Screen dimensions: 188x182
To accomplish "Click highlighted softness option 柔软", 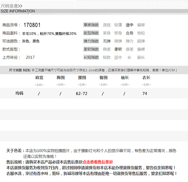I will click(x=118, y=49).
